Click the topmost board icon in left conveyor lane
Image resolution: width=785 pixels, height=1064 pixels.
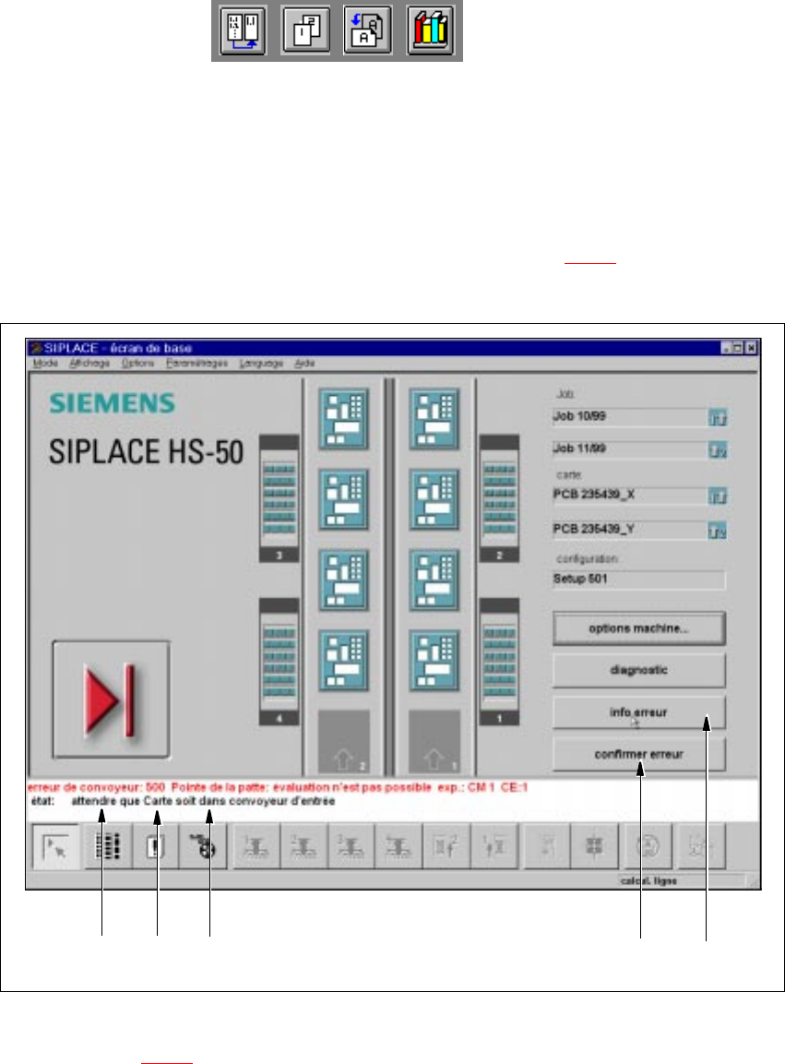344,419
